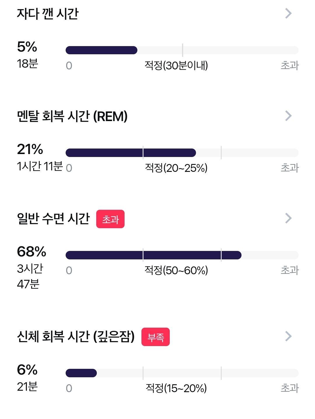Tap the 적정(15~20%) range label

pyautogui.click(x=176, y=388)
